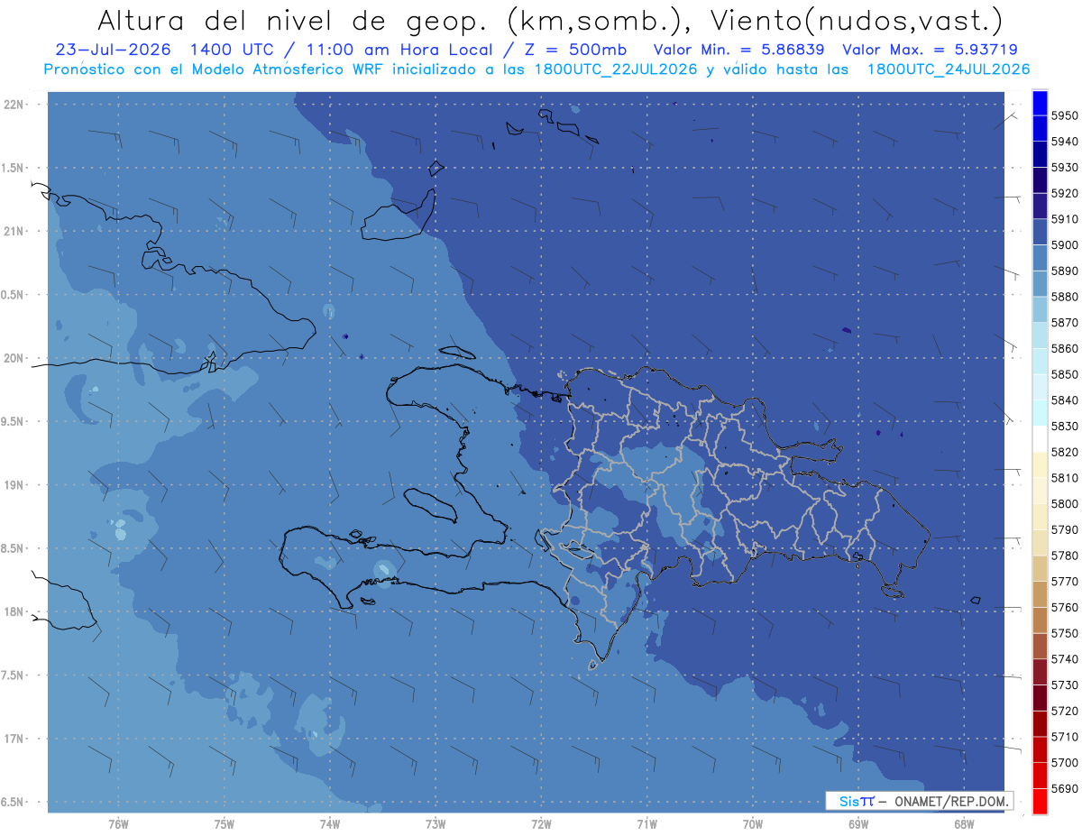Click the '75W' longitude label
The width and height of the screenshot is (1082, 836).
pos(224,824)
